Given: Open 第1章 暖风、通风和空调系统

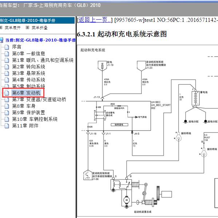Looking at the screenshot, I should click(43, 60).
